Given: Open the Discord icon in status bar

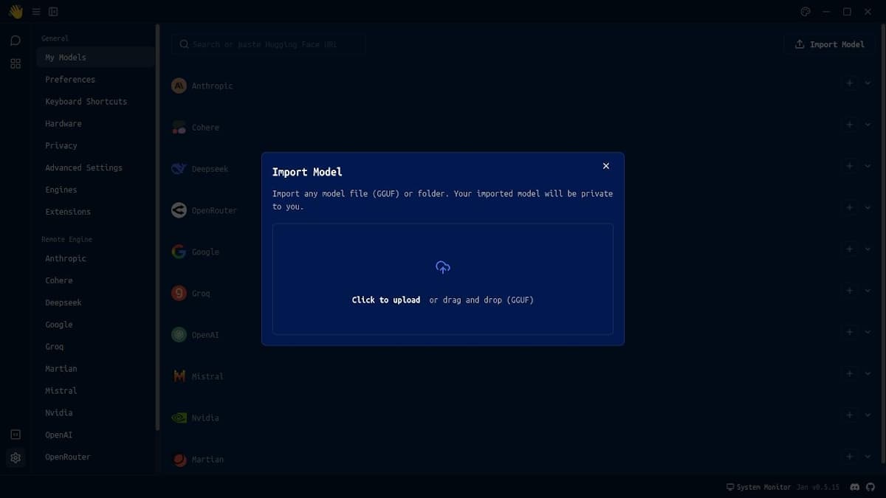Looking at the screenshot, I should coord(855,487).
